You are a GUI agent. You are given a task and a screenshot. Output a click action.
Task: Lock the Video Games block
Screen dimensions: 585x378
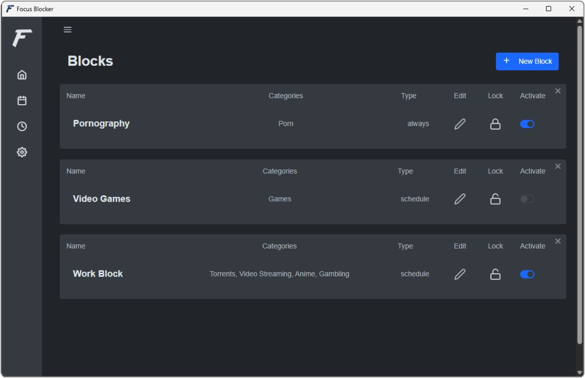click(x=495, y=199)
